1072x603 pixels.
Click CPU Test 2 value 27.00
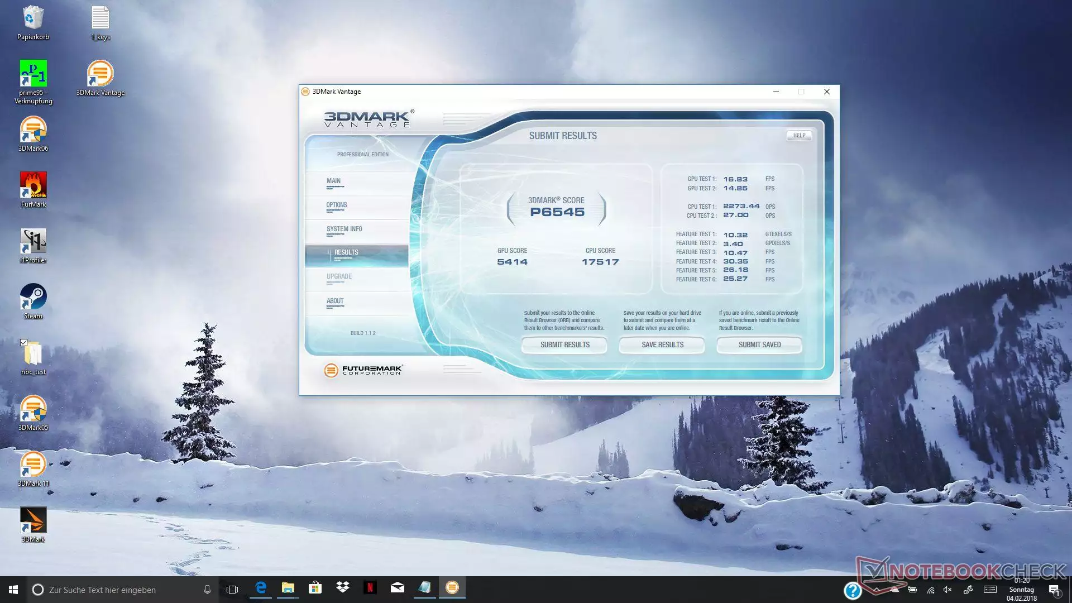tap(736, 215)
